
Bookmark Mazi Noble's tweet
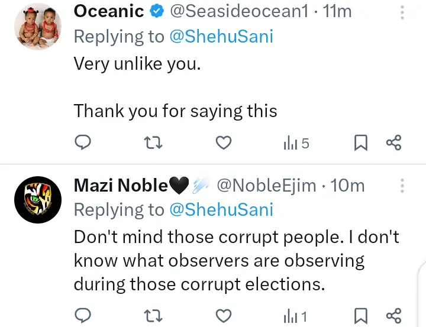[x=360, y=316]
